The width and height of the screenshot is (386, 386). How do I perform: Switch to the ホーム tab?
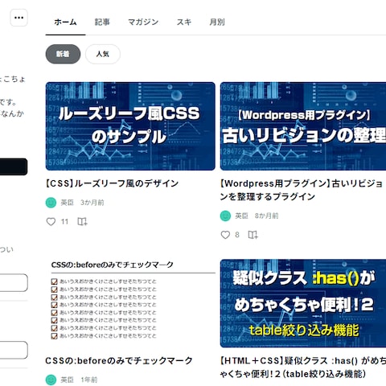pos(65,22)
